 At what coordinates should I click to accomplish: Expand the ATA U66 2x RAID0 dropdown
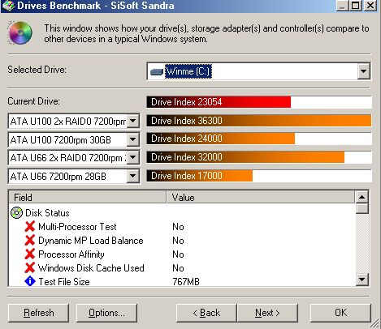pyautogui.click(x=133, y=157)
